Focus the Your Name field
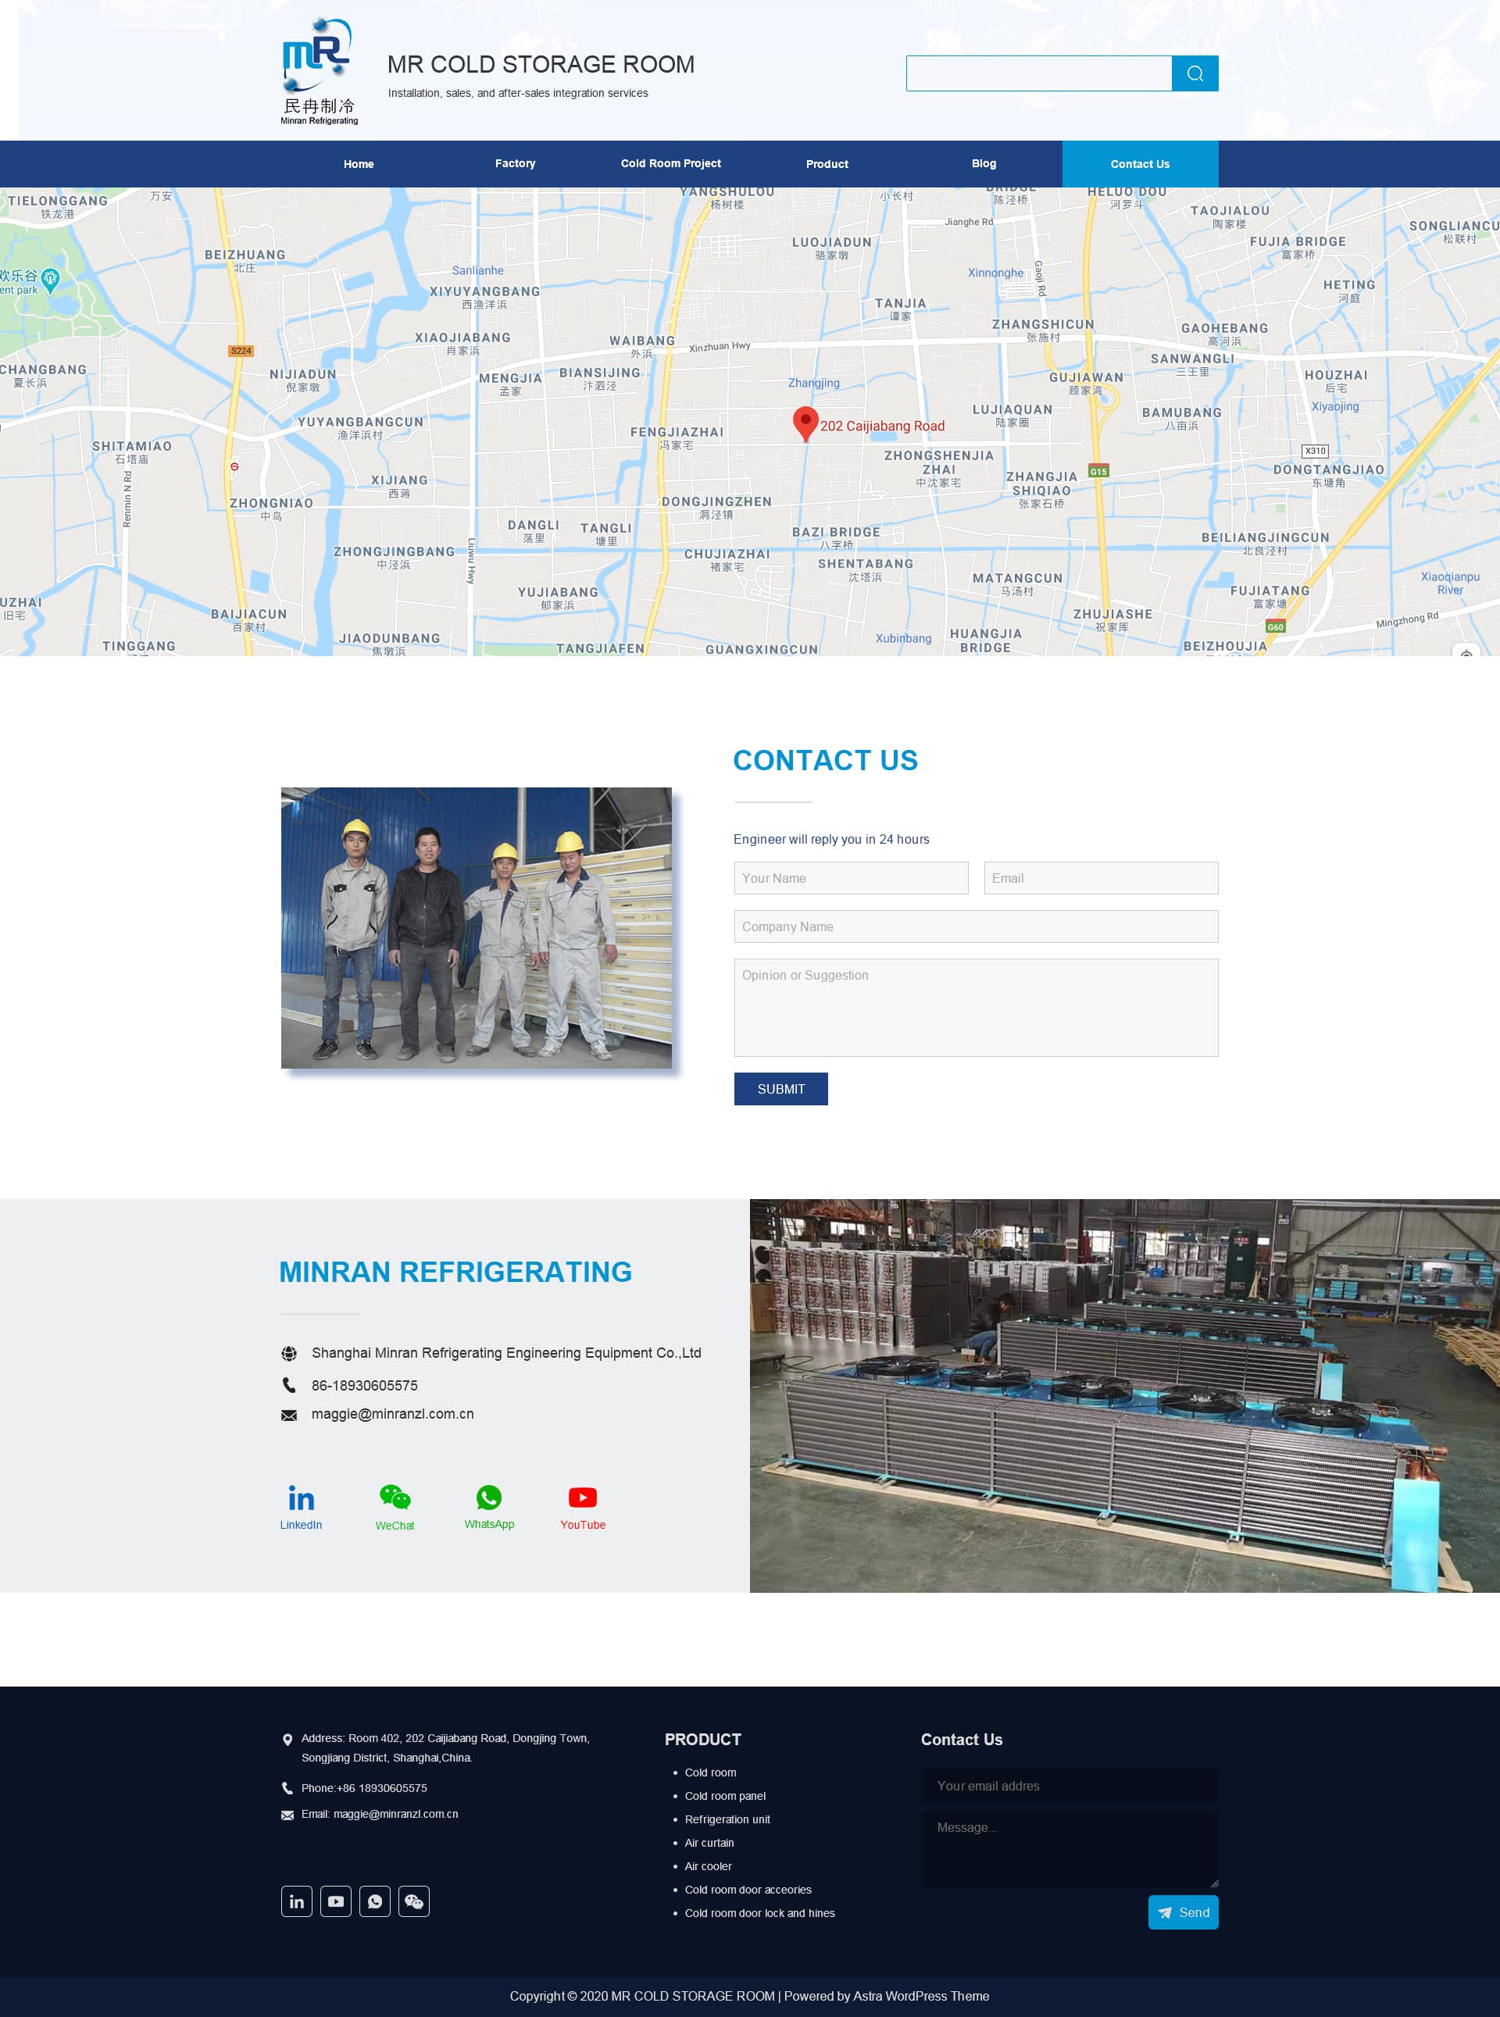 coord(851,878)
